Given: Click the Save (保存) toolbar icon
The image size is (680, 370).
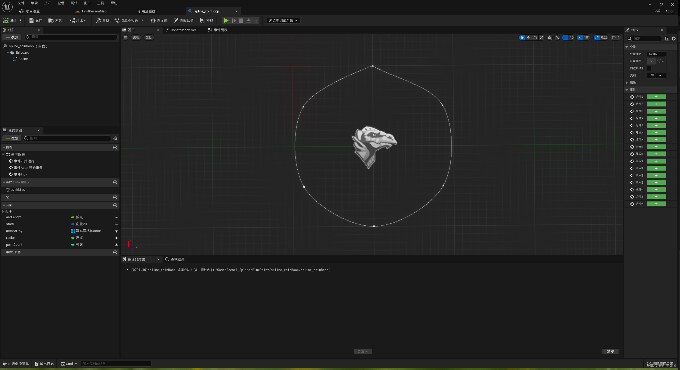Looking at the screenshot, I should coord(32,20).
